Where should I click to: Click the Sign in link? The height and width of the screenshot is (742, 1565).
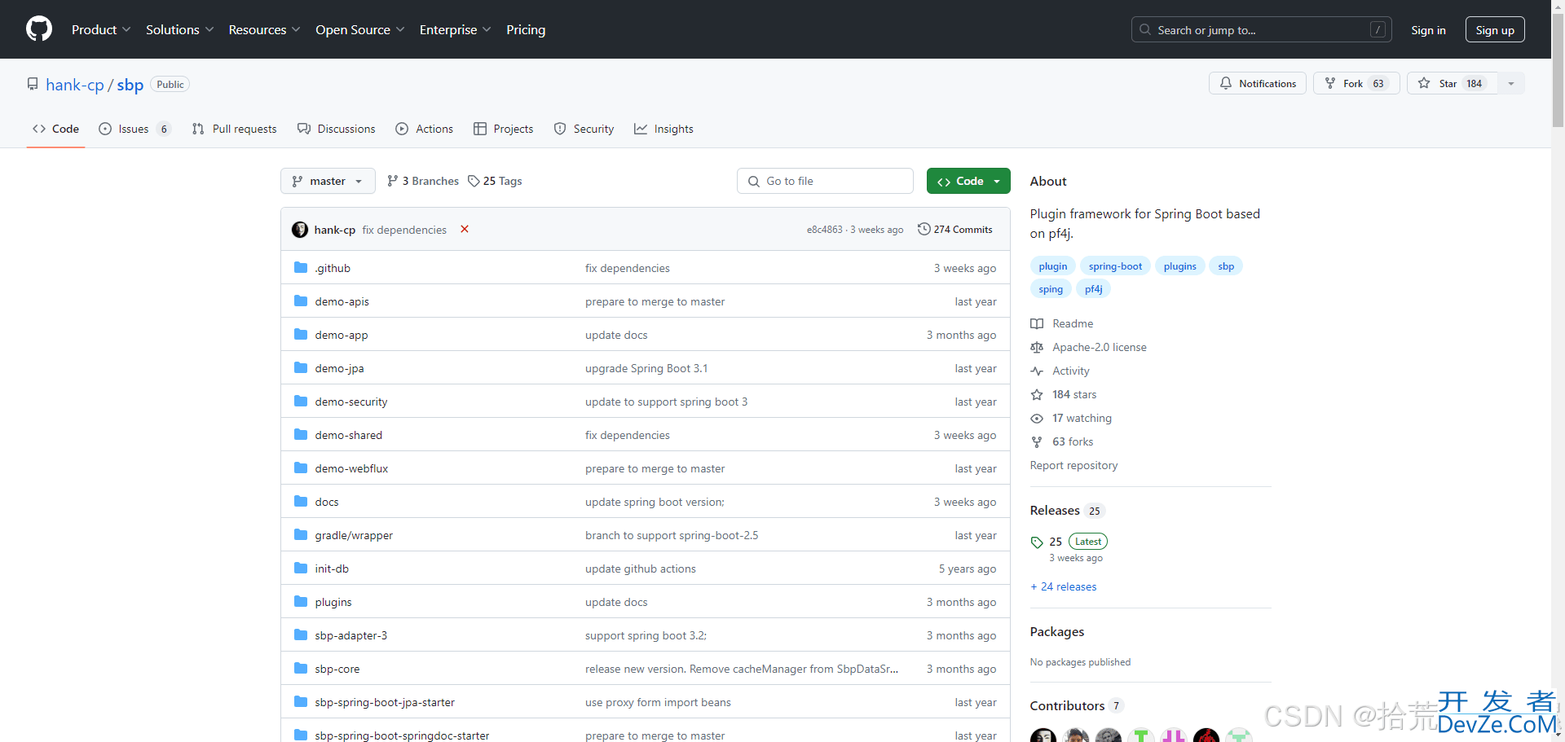coord(1428,29)
